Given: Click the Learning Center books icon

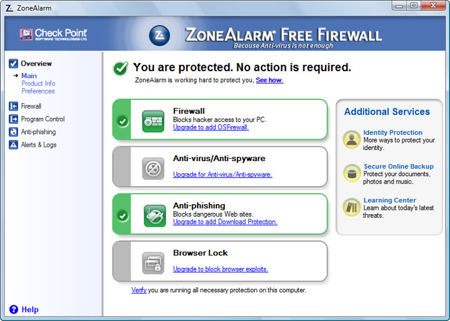Looking at the screenshot, I should 352,207.
